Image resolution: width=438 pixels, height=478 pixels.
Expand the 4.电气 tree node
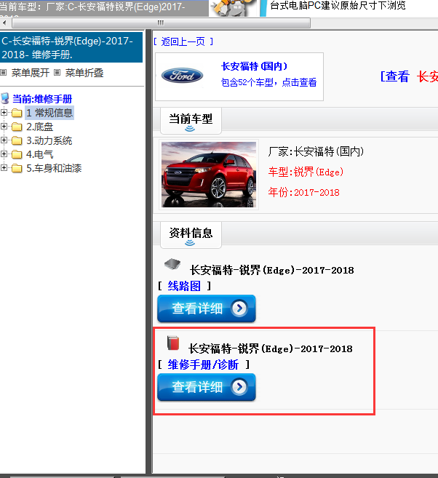click(x=4, y=154)
